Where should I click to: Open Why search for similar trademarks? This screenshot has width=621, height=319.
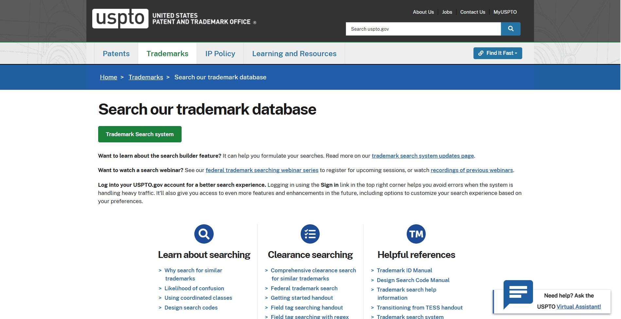click(x=193, y=274)
